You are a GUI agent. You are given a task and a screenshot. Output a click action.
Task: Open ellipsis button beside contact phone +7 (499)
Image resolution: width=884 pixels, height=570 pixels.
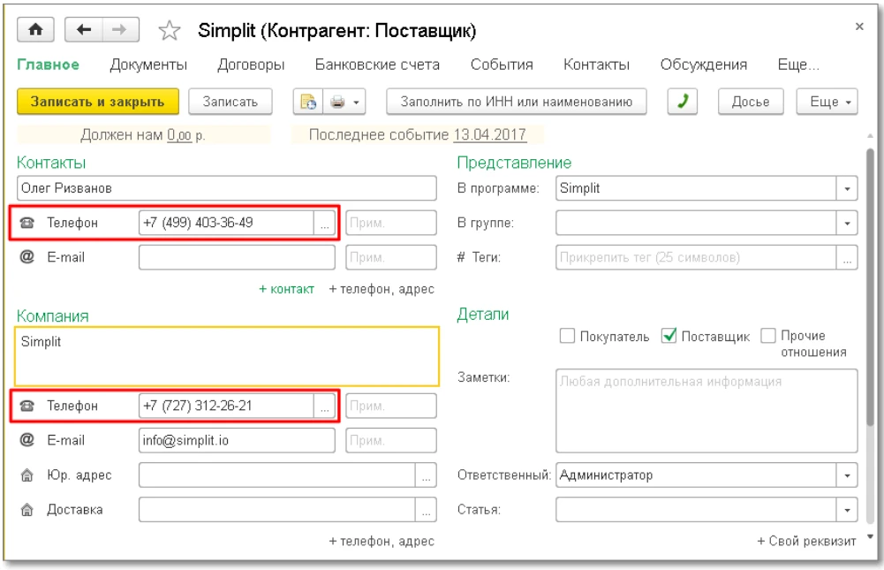point(325,224)
